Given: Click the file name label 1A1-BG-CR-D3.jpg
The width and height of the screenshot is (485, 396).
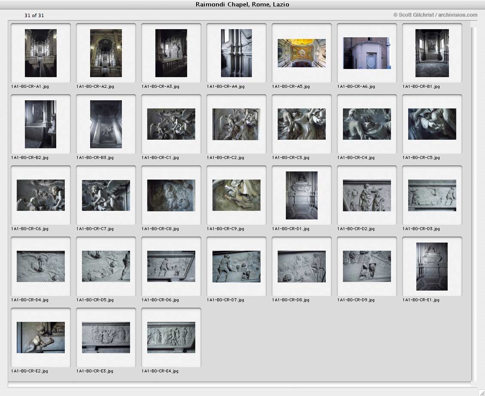Looking at the screenshot, I should [421, 229].
